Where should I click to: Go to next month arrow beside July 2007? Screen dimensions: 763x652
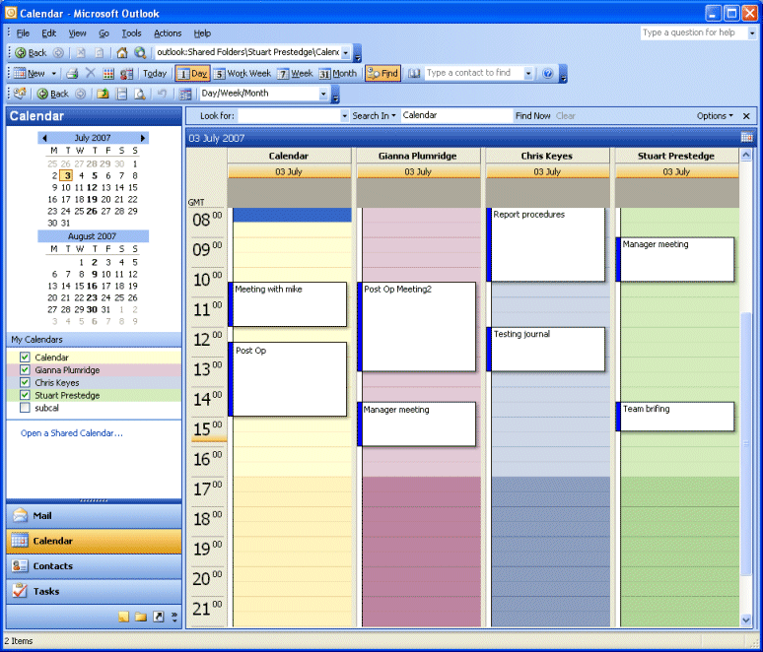tap(143, 138)
